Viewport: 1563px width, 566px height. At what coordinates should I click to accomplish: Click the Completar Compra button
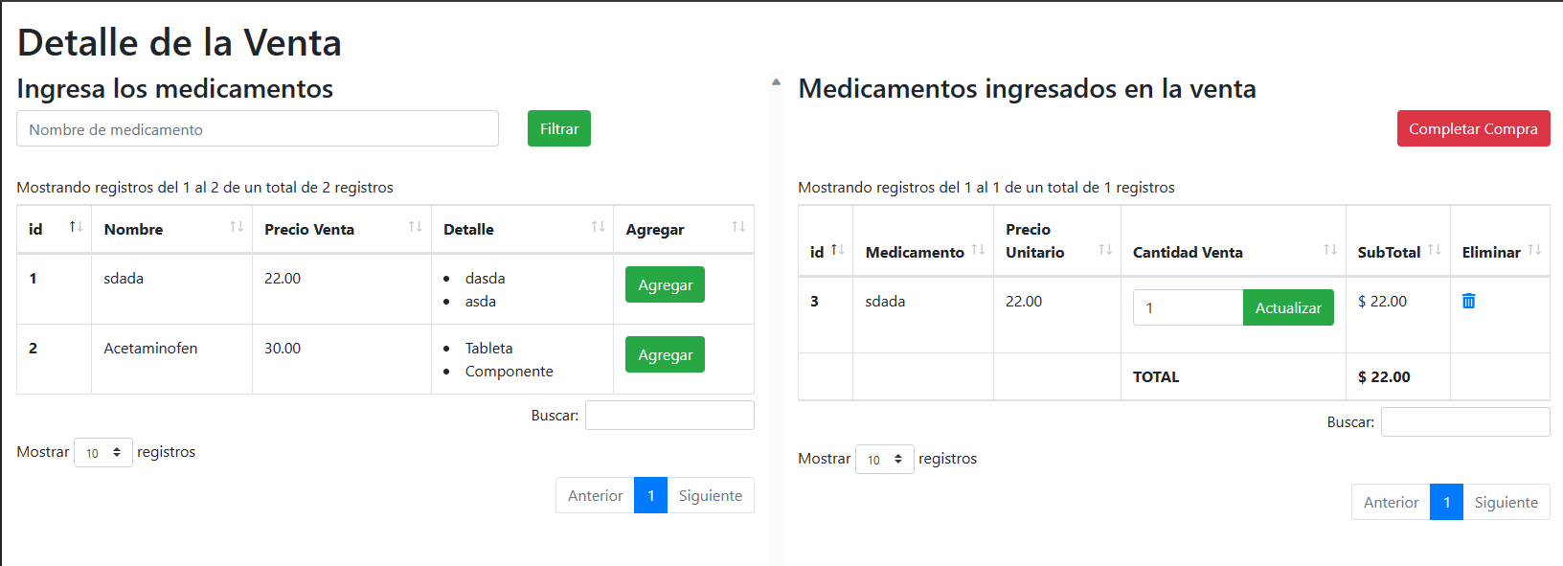tap(1473, 128)
